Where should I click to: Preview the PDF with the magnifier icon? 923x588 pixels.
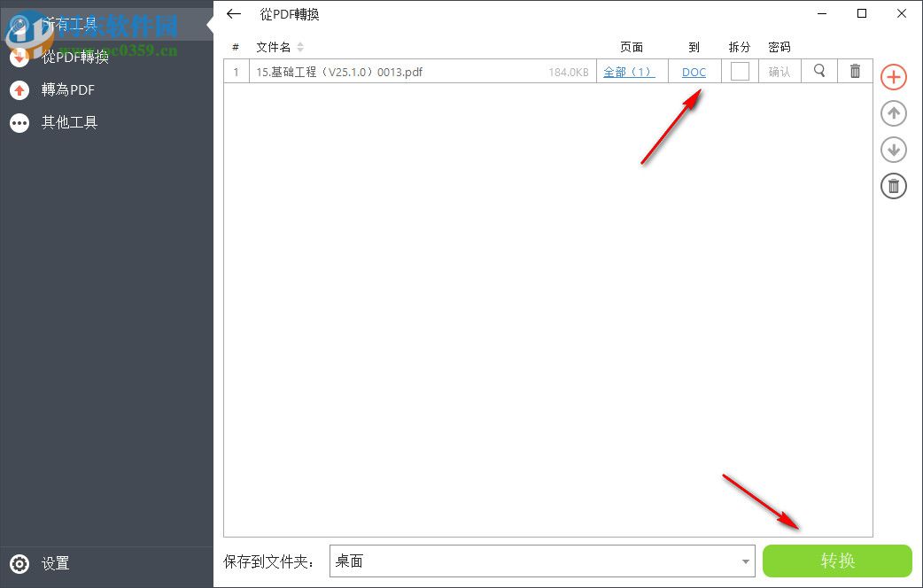click(818, 71)
